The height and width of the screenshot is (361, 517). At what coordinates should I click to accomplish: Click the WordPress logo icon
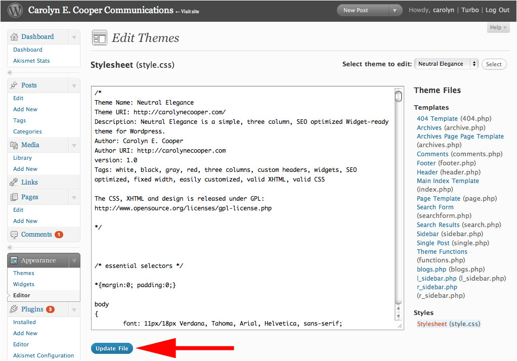15,10
